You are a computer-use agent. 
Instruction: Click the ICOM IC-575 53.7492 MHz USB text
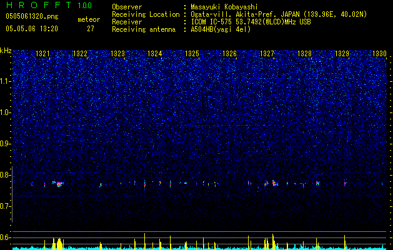[x=251, y=22]
